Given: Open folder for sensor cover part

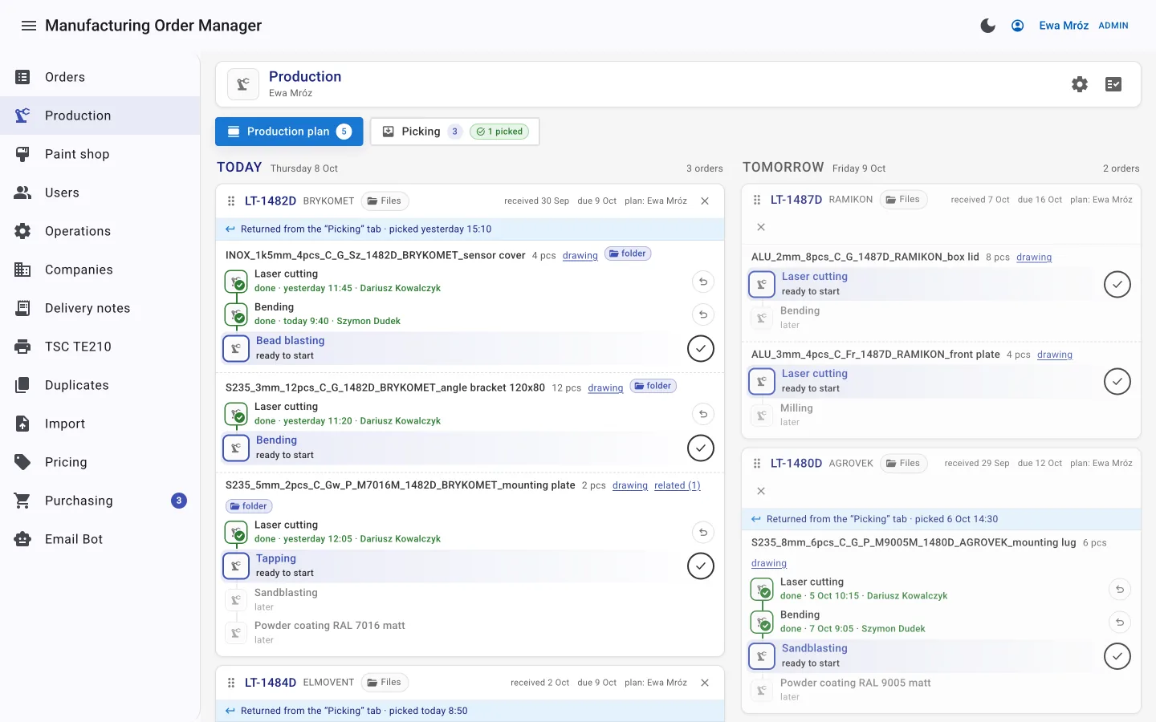Looking at the screenshot, I should coord(628,254).
